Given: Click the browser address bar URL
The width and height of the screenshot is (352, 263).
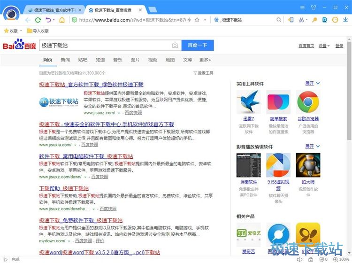Looking at the screenshot, I should [x=132, y=20].
